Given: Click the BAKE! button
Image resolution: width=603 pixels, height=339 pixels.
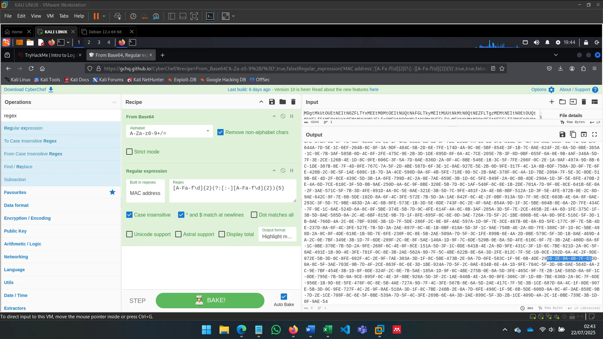Looking at the screenshot, I should coord(210,300).
